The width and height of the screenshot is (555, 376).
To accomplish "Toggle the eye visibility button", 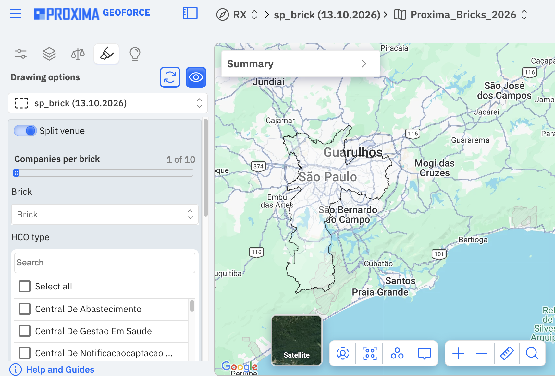I will tap(196, 77).
